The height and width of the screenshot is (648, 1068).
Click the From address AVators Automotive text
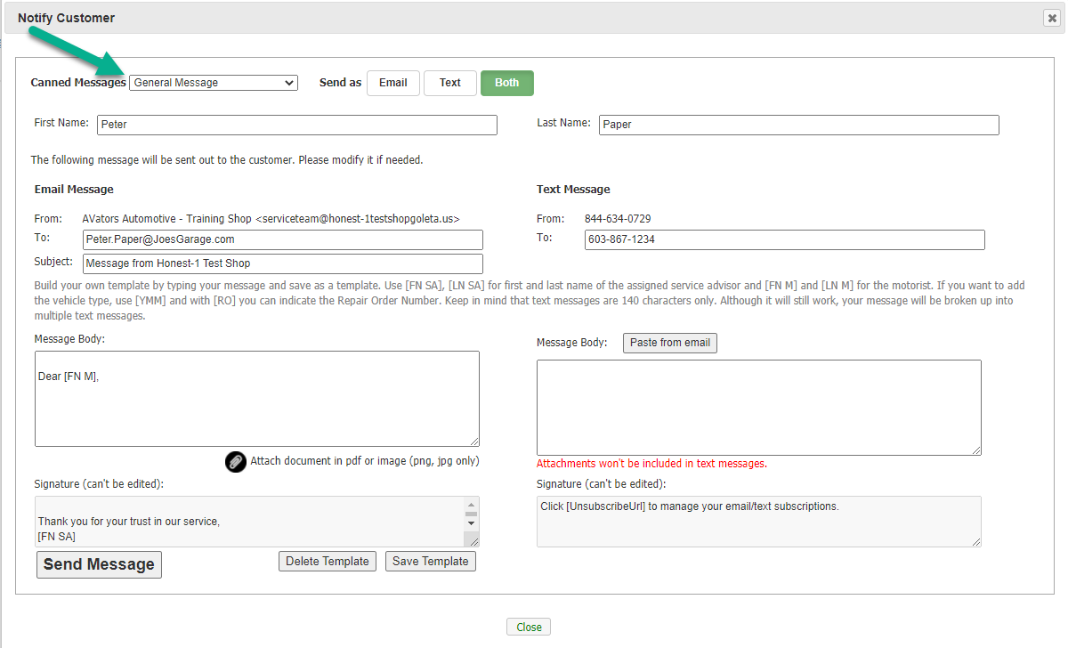pos(271,219)
